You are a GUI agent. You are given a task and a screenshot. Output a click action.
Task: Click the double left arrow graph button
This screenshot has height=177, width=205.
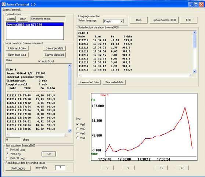161,168
